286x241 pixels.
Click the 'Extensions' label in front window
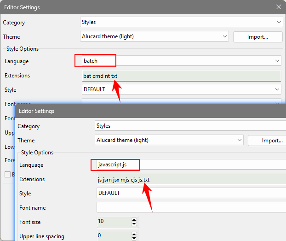point(32,179)
